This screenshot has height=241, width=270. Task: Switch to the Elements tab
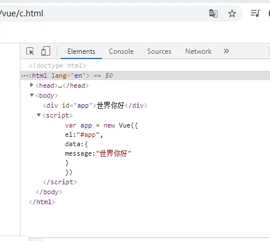[x=81, y=51]
